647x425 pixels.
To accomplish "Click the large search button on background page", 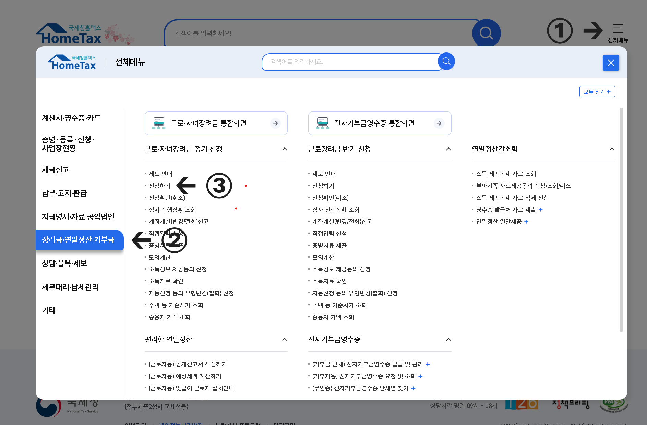I will (x=486, y=33).
